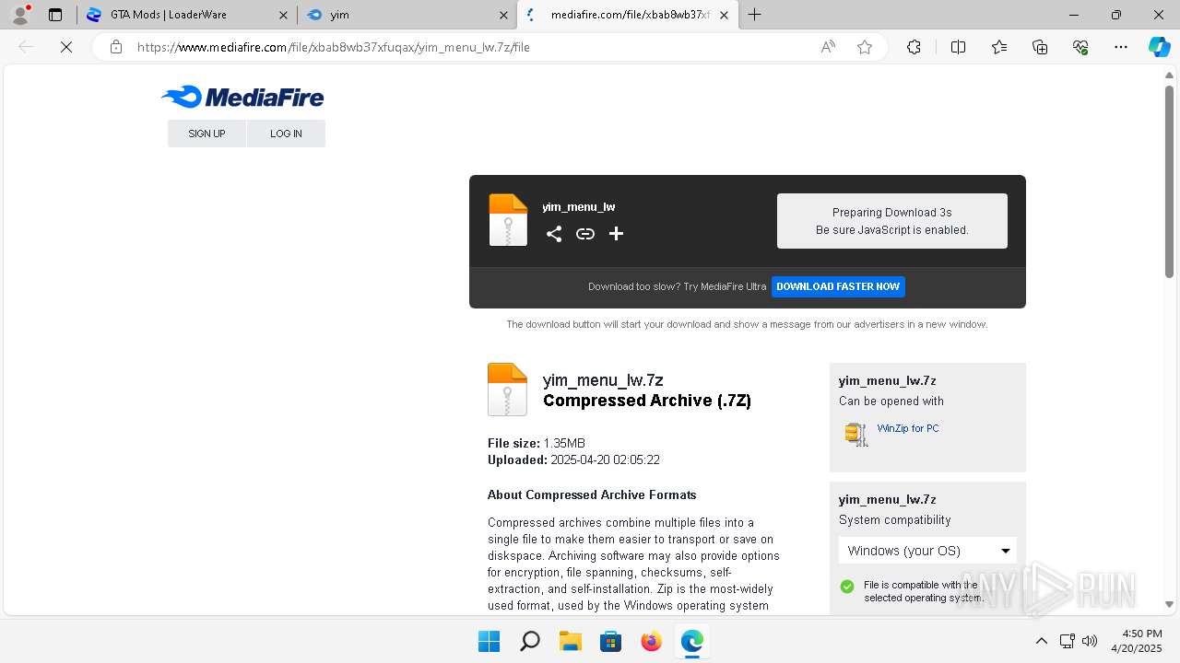Add page to favorites star icon
The image size is (1180, 663).
(865, 47)
